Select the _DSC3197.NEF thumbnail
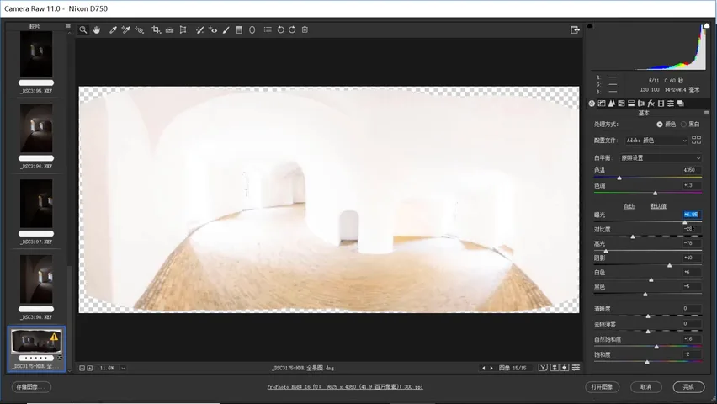717x404 pixels. [x=36, y=204]
